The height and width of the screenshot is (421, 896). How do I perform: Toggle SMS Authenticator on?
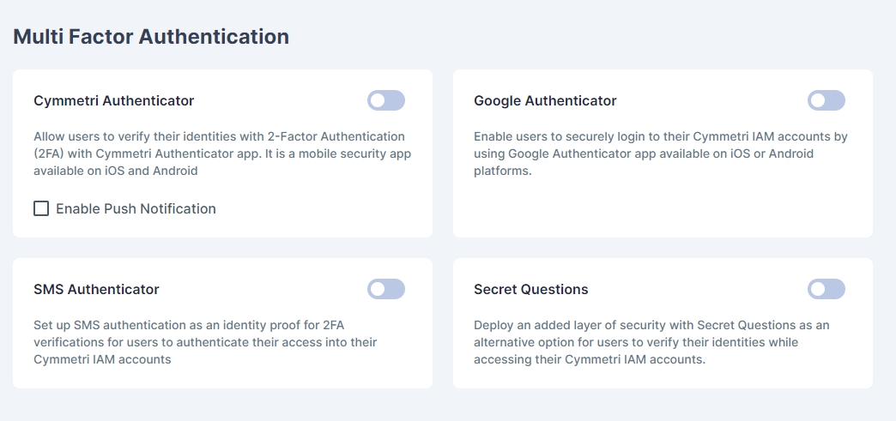click(x=386, y=290)
